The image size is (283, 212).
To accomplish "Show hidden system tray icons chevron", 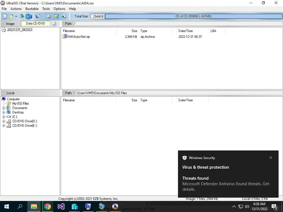I will (234, 206).
